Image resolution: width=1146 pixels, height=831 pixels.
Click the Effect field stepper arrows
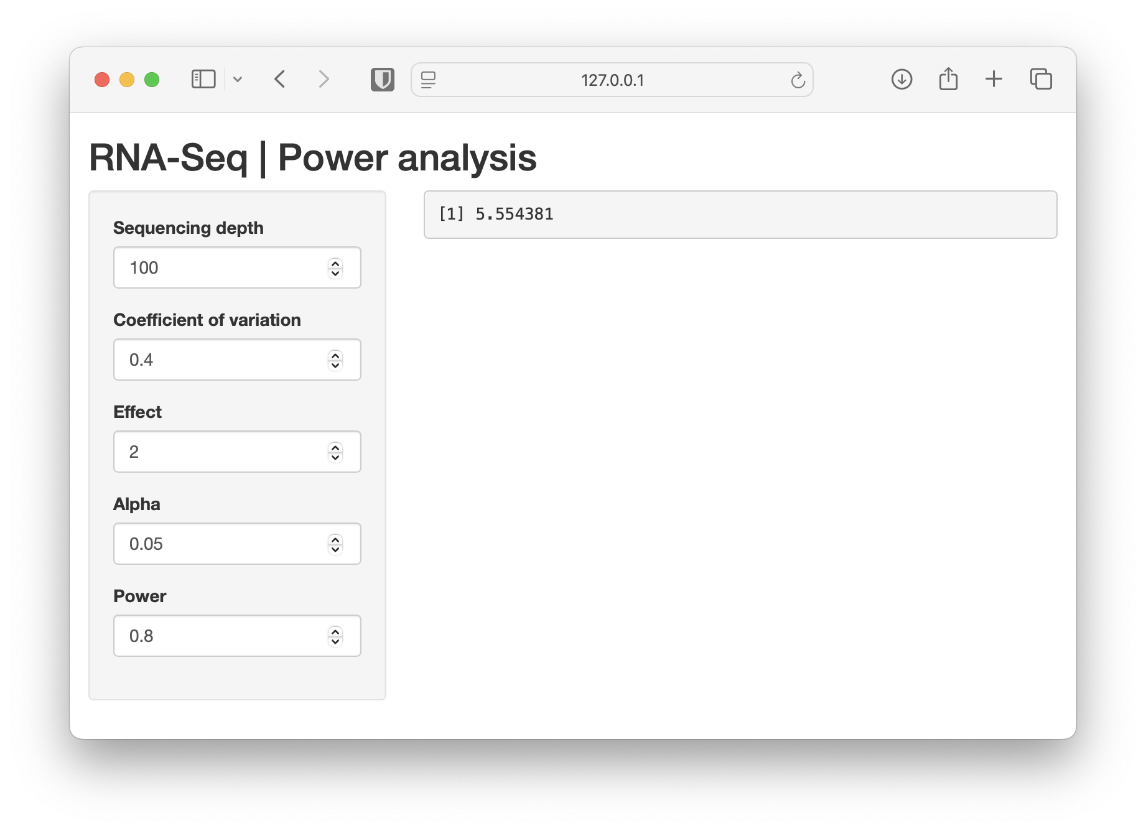pyautogui.click(x=335, y=452)
